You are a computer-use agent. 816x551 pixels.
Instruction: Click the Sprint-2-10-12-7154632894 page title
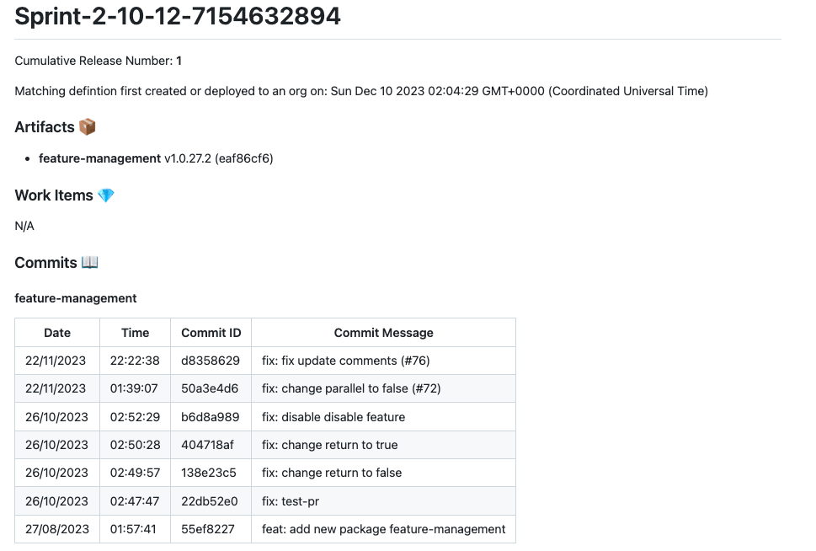(178, 16)
